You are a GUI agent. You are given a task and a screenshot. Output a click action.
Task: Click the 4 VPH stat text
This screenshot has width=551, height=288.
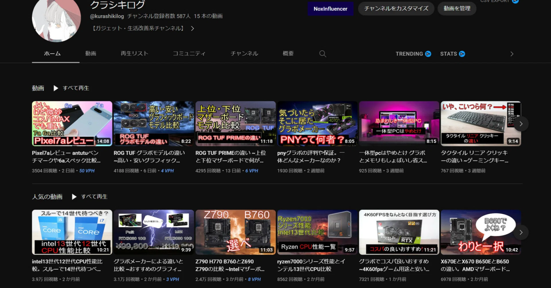(x=167, y=171)
